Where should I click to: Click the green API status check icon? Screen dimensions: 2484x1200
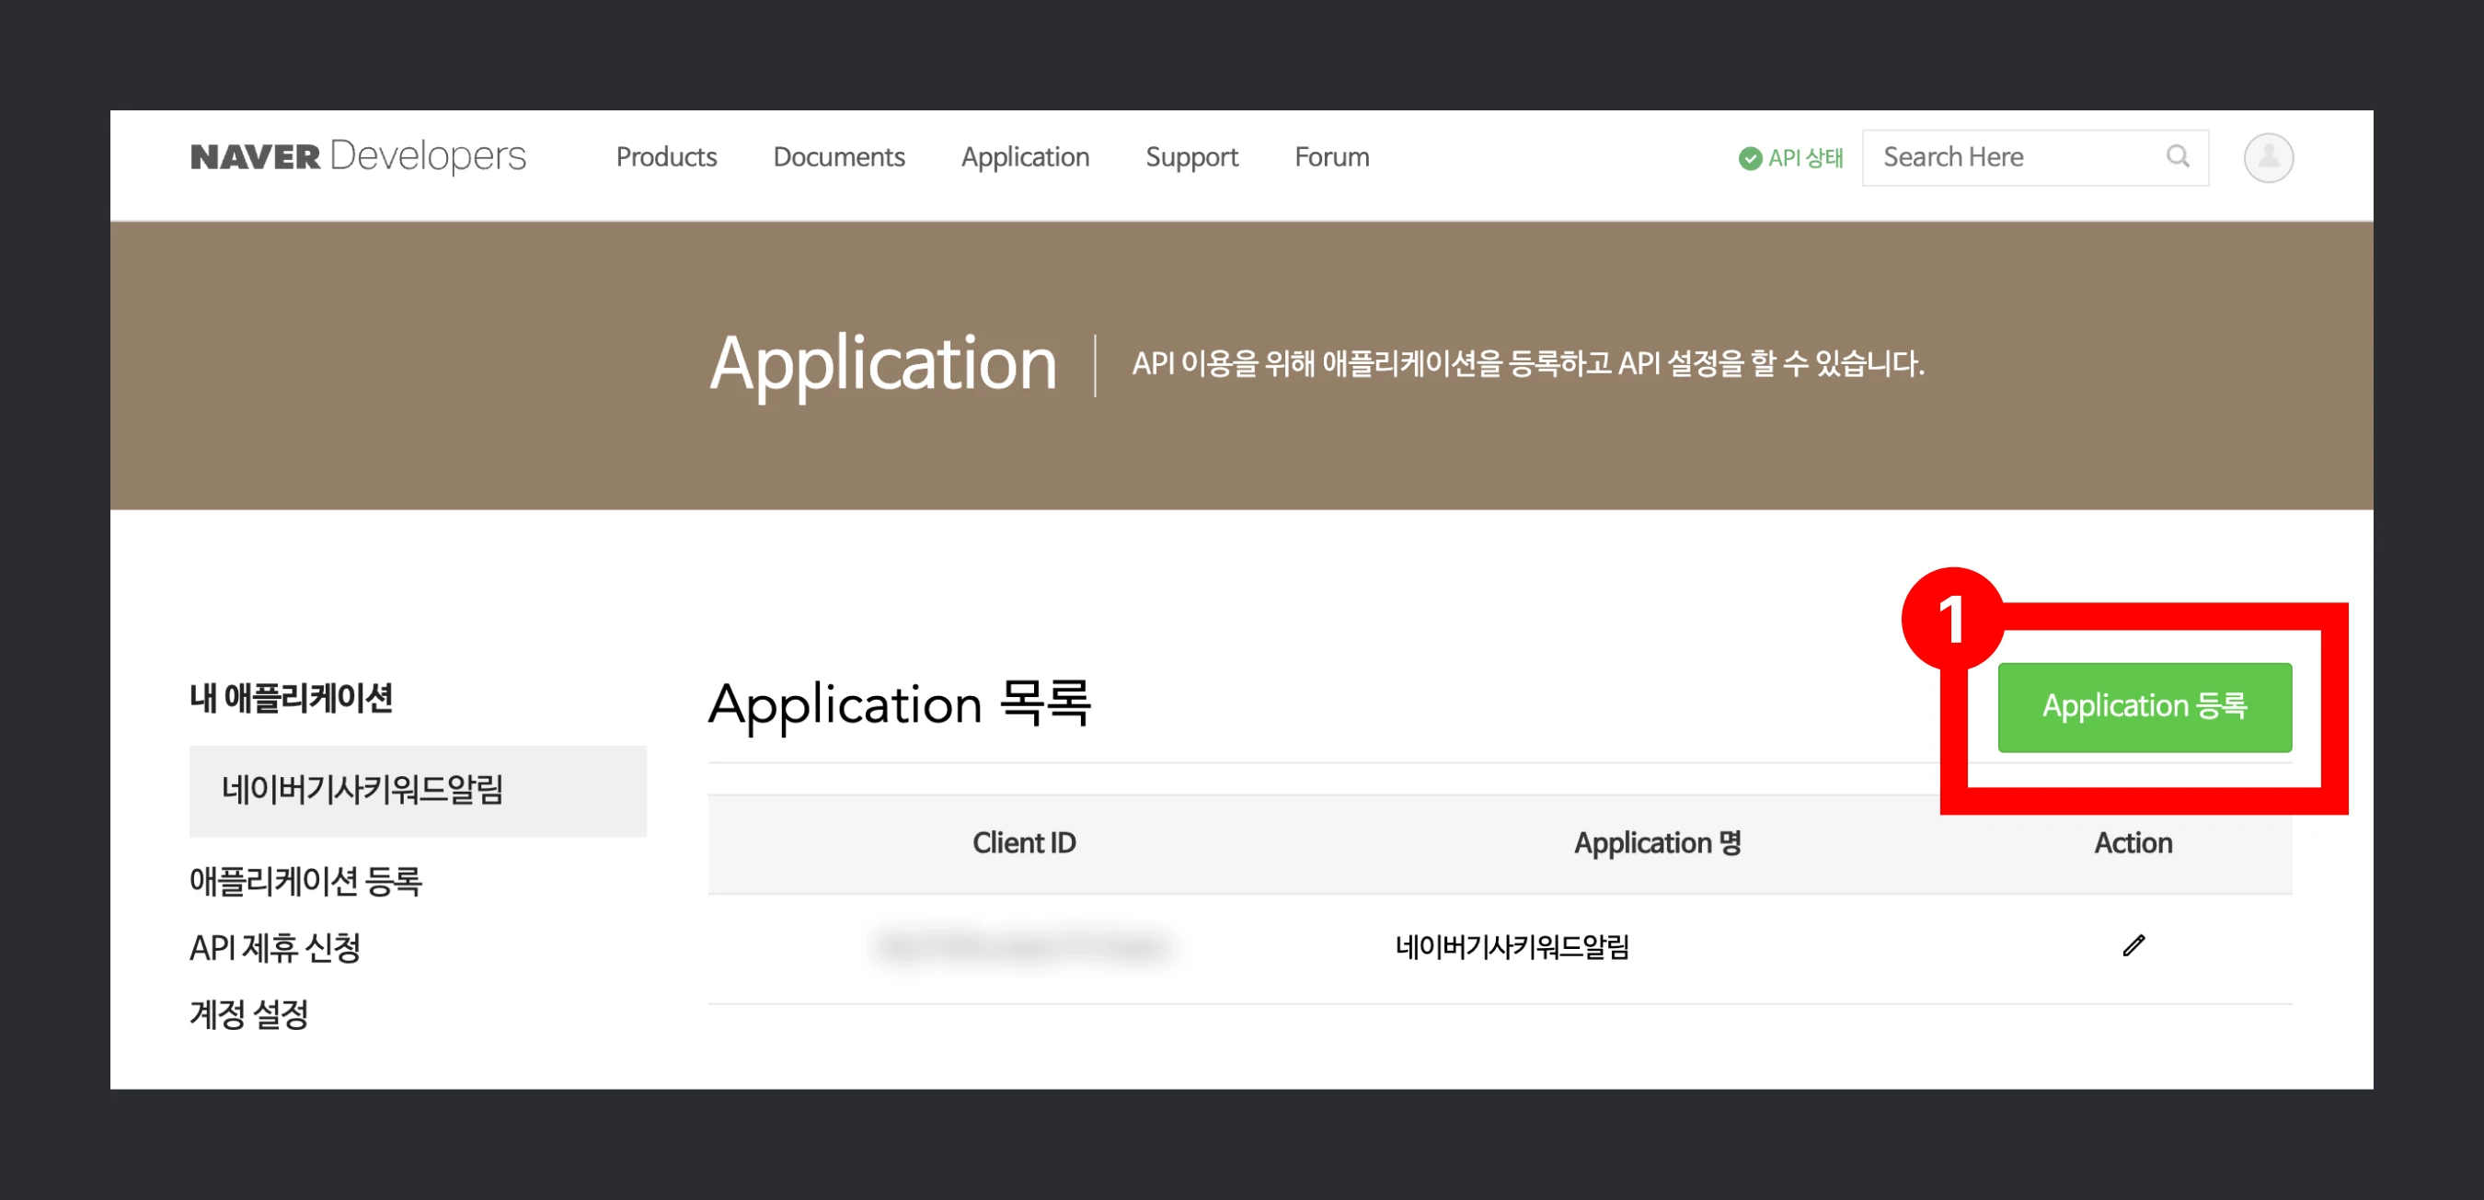pyautogui.click(x=1749, y=159)
